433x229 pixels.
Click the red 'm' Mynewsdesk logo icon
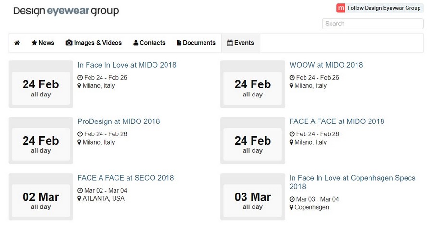(341, 8)
